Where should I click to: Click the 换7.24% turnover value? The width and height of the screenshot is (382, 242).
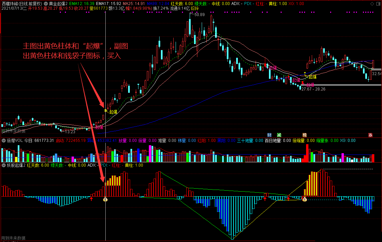tap(161, 8)
